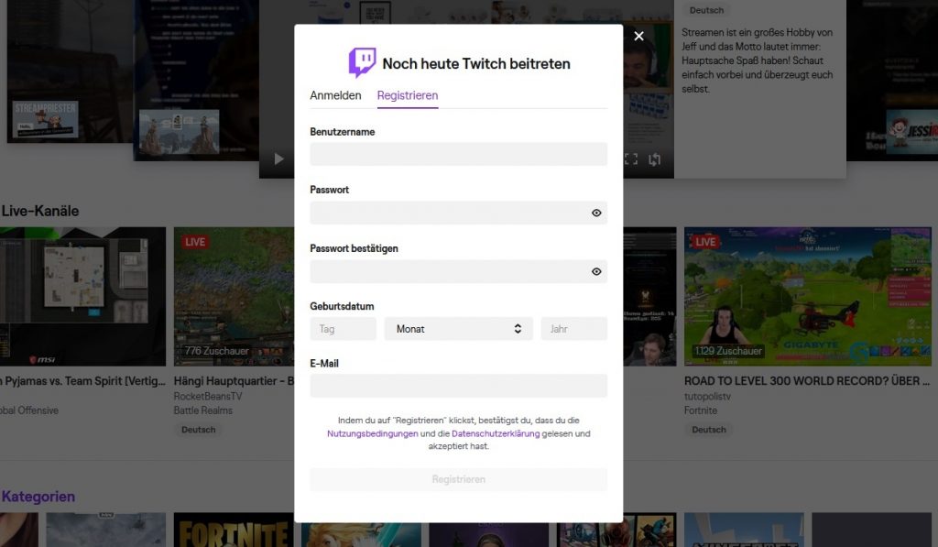The width and height of the screenshot is (938, 547).
Task: Click the Tag birthdate field
Action: pyautogui.click(x=343, y=328)
